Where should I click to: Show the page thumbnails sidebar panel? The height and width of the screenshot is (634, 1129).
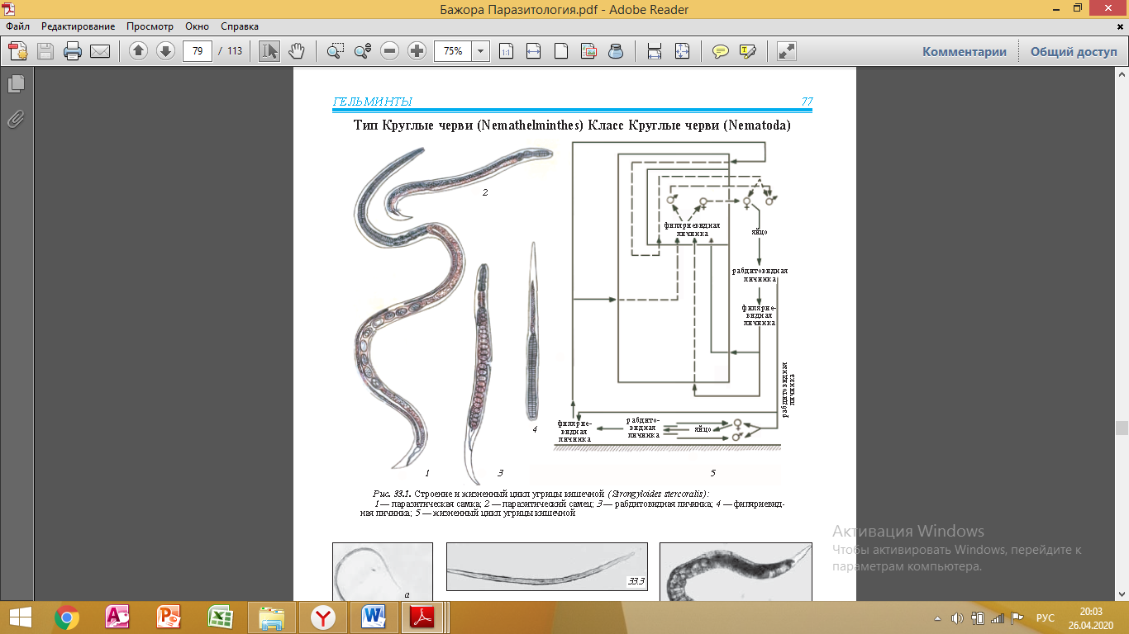(16, 83)
